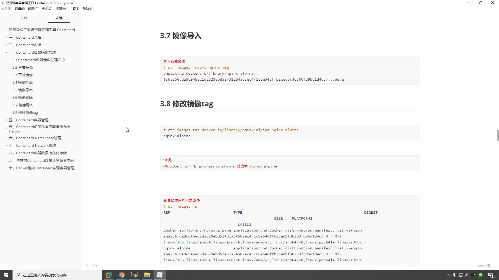
Task: Jump to 3.5 镜像导出 in outline
Action: tap(23, 90)
